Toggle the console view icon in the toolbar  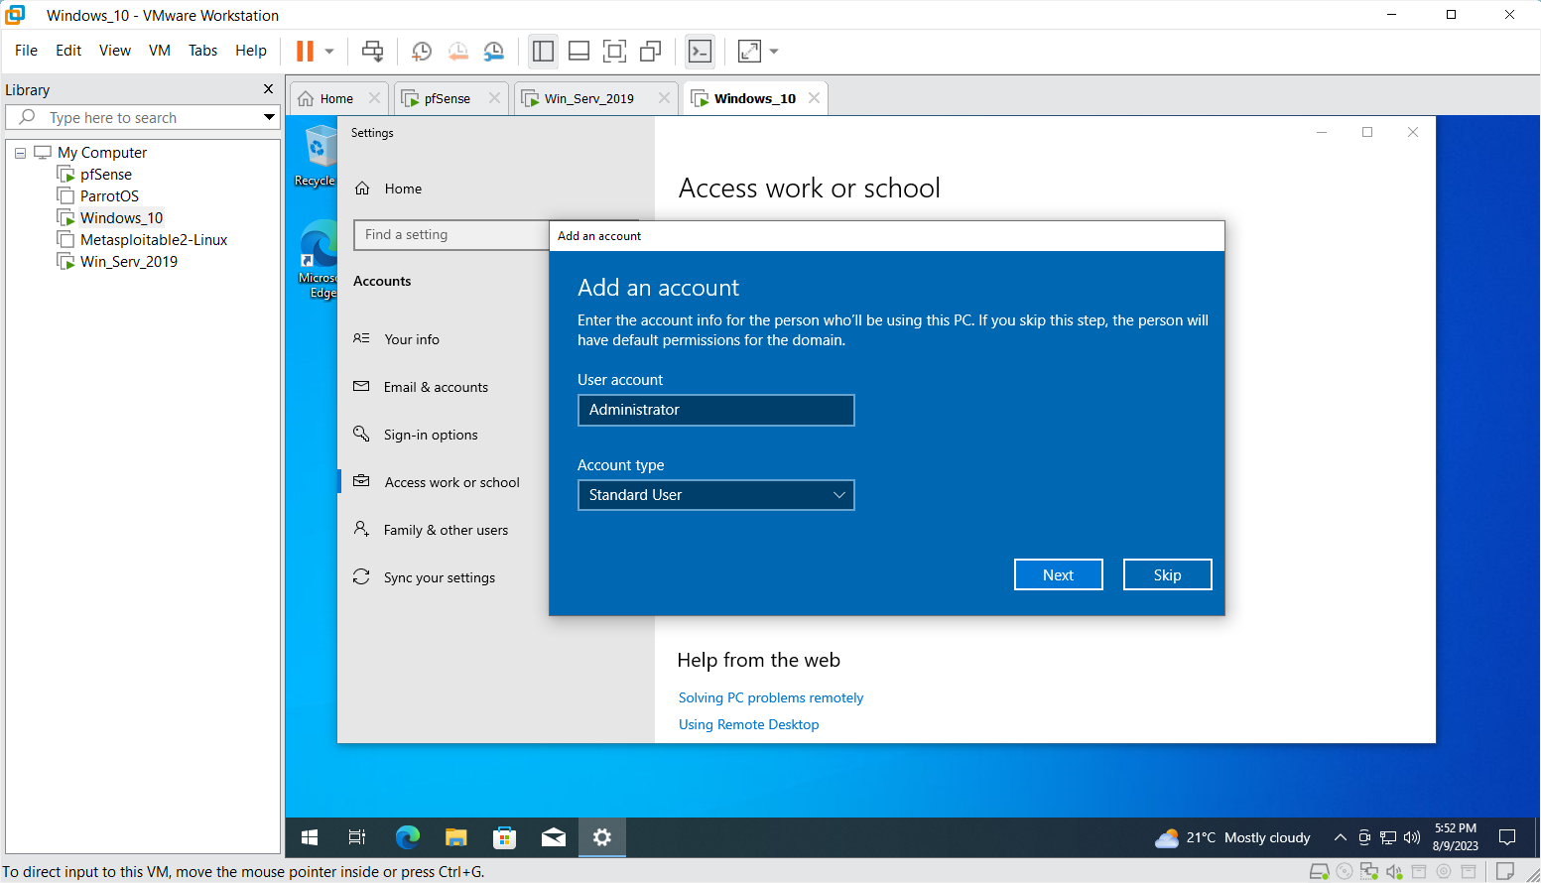click(700, 51)
